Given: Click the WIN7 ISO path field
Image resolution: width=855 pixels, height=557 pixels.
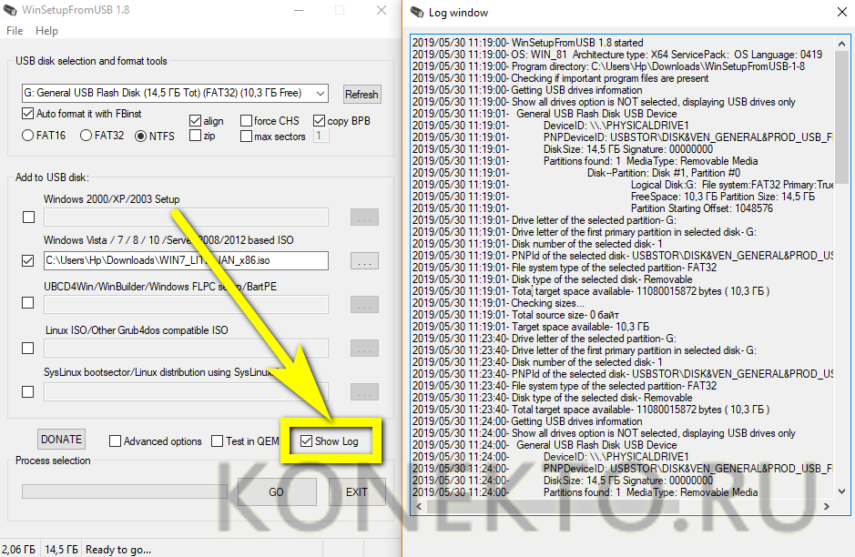Looking at the screenshot, I should click(x=186, y=260).
